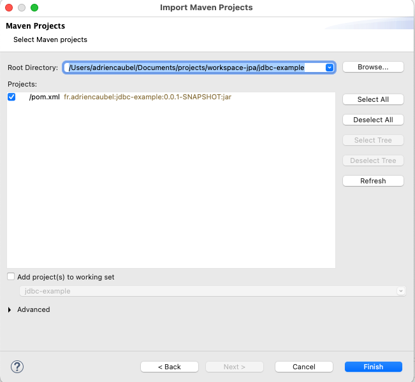Go to the previous step with Back
The width and height of the screenshot is (415, 382).
[169, 367]
